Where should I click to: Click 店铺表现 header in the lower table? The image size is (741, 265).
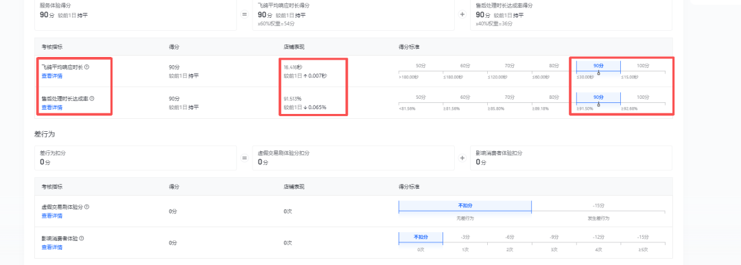(294, 187)
